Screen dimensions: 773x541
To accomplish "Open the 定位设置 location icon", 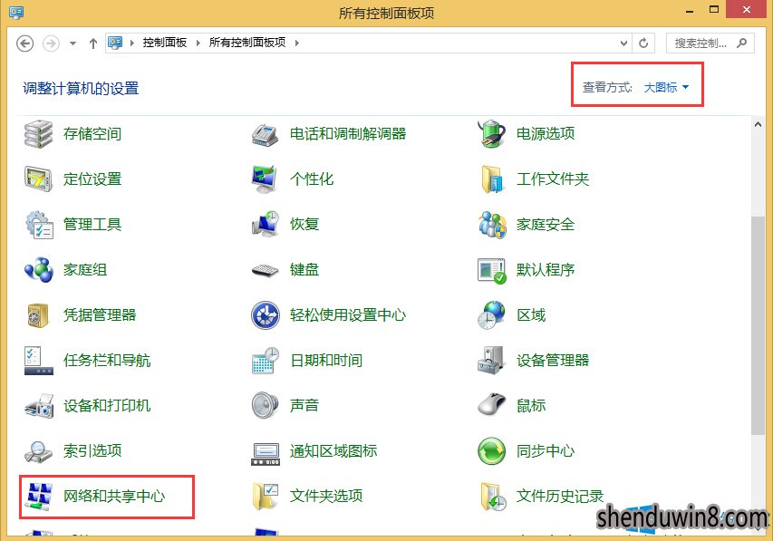I will 38,179.
